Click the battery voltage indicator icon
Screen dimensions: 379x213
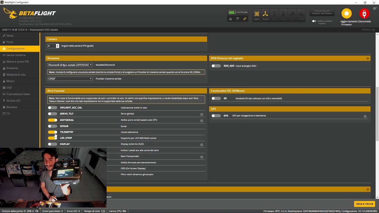click(232, 12)
